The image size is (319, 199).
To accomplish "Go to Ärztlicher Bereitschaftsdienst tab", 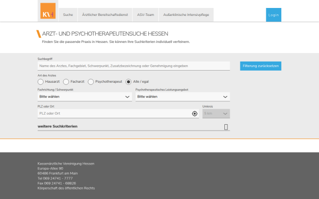I will tap(105, 15).
